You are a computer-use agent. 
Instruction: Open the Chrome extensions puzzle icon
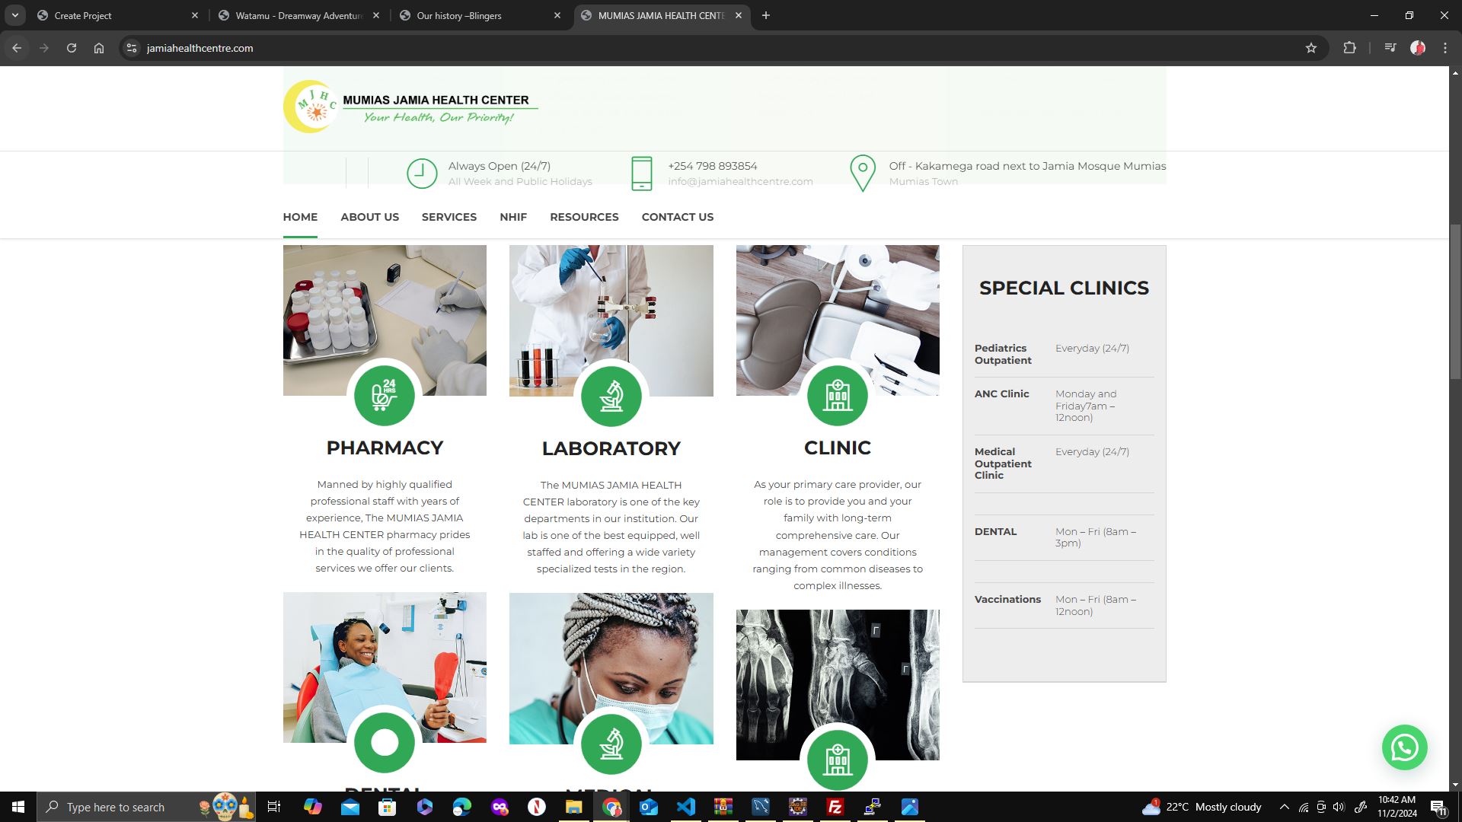[1349, 48]
